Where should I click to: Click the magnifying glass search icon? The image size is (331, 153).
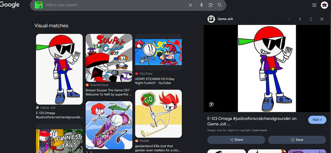point(220,5)
